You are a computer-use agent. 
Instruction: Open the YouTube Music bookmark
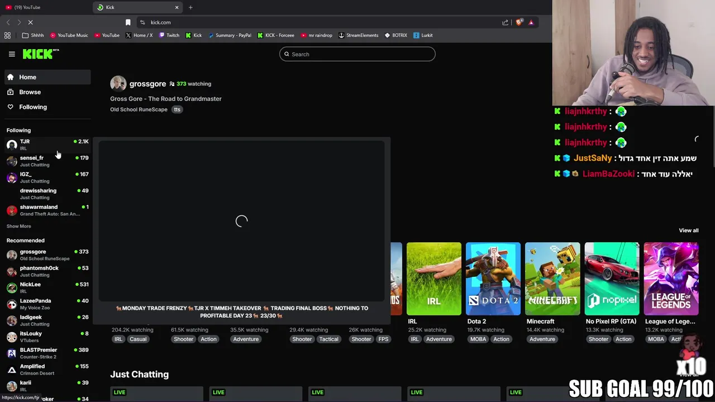[x=69, y=35]
